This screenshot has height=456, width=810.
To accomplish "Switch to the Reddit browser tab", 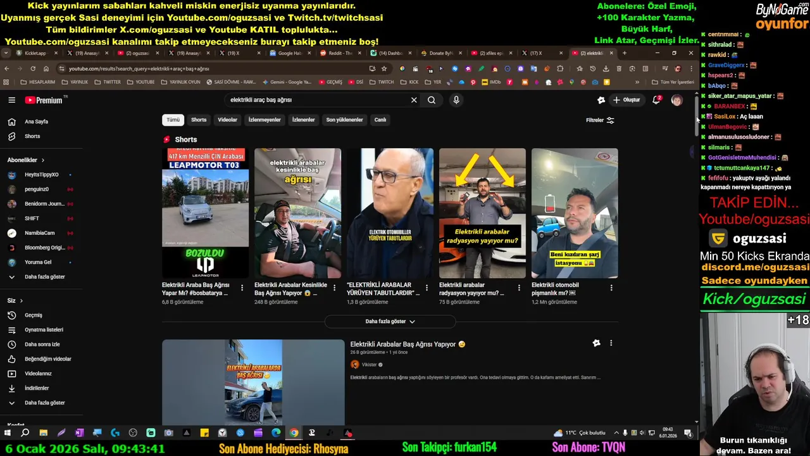I will [x=342, y=53].
